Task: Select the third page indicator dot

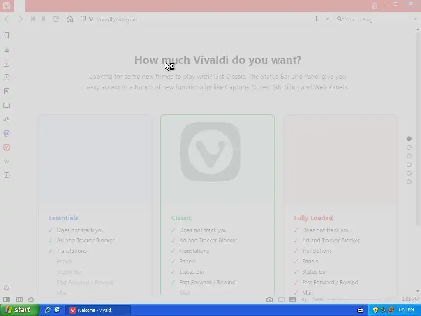Action: [x=409, y=156]
